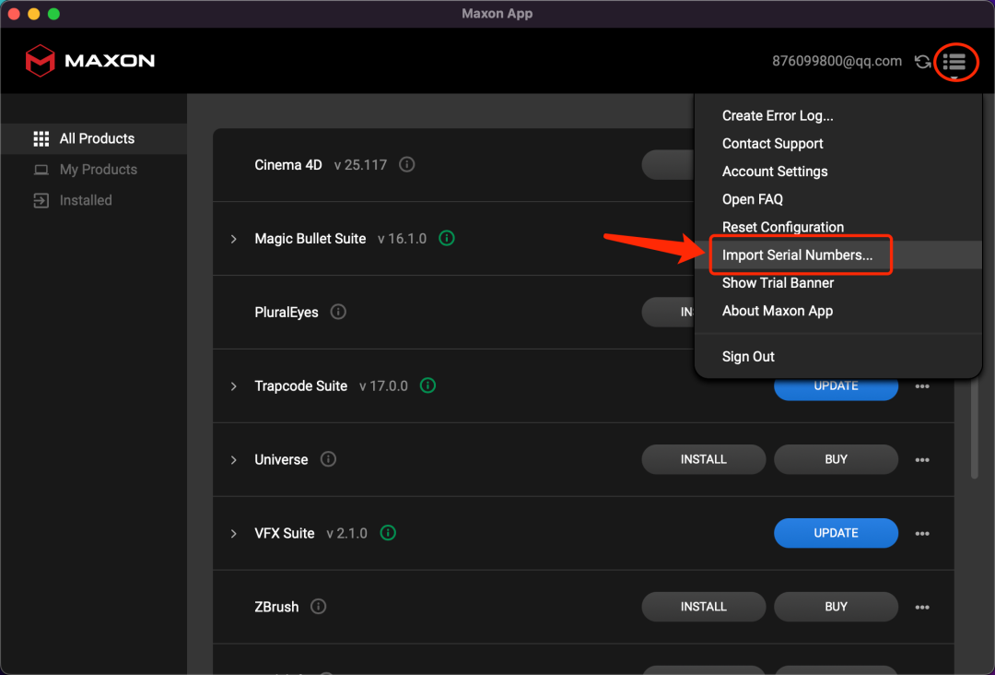Show PluralEyes info icon
Image resolution: width=995 pixels, height=675 pixels.
click(338, 312)
